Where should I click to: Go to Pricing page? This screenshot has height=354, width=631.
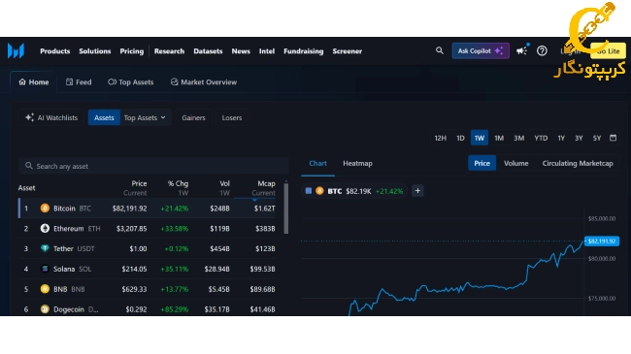[x=132, y=51]
